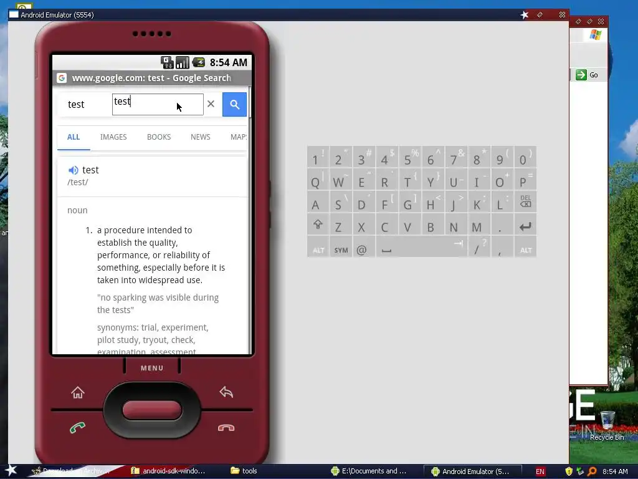Switch to the MAPS tab
Image resolution: width=638 pixels, height=479 pixels.
tap(239, 137)
